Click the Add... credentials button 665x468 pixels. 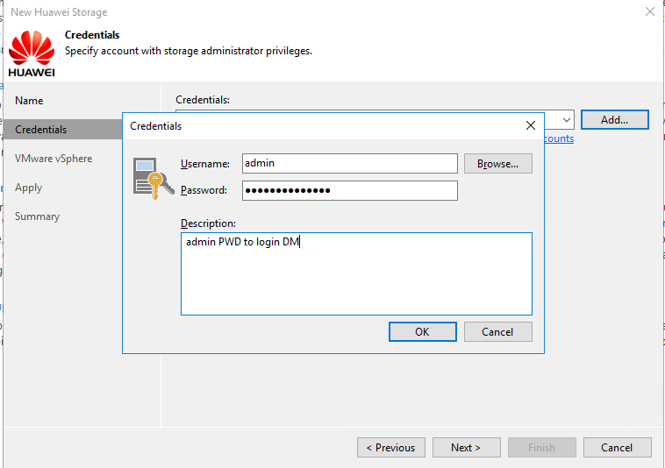point(614,120)
